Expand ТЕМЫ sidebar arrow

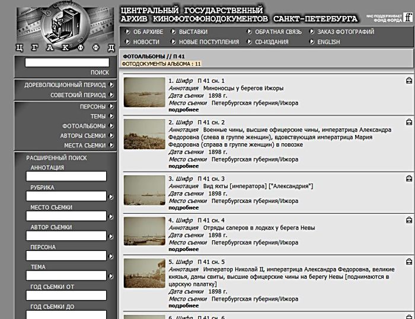[x=111, y=116]
